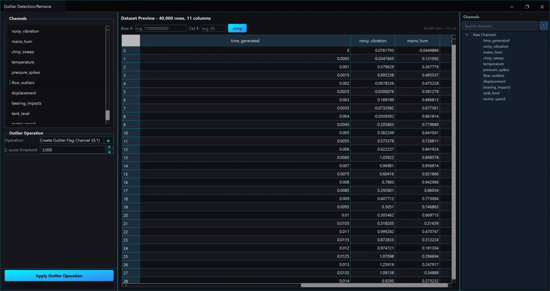Select tank_level in left Channels list
This screenshot has width=550, height=291.
tap(57, 114)
